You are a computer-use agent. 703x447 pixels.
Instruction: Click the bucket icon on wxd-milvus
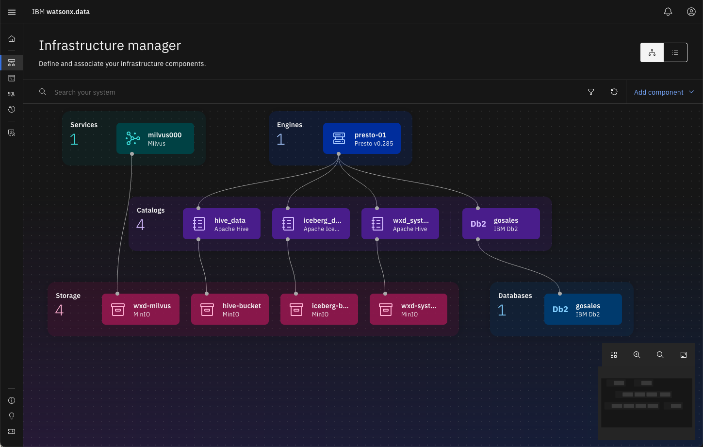coord(118,309)
